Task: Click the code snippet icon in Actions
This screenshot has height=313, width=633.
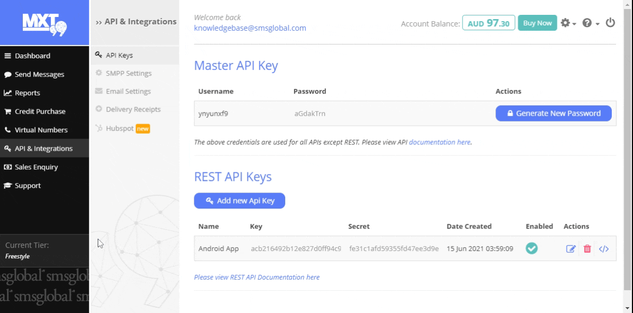Action: 604,249
